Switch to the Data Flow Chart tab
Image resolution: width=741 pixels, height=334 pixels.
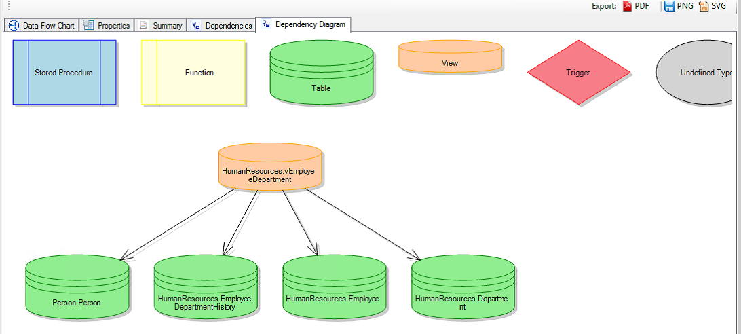(x=41, y=26)
